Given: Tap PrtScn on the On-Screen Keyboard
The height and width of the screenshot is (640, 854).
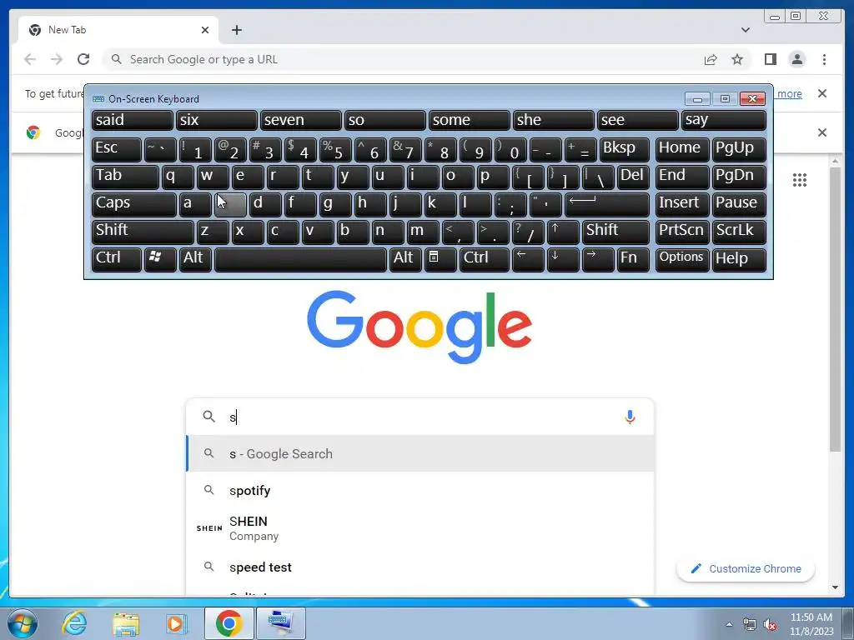Looking at the screenshot, I should pos(682,232).
